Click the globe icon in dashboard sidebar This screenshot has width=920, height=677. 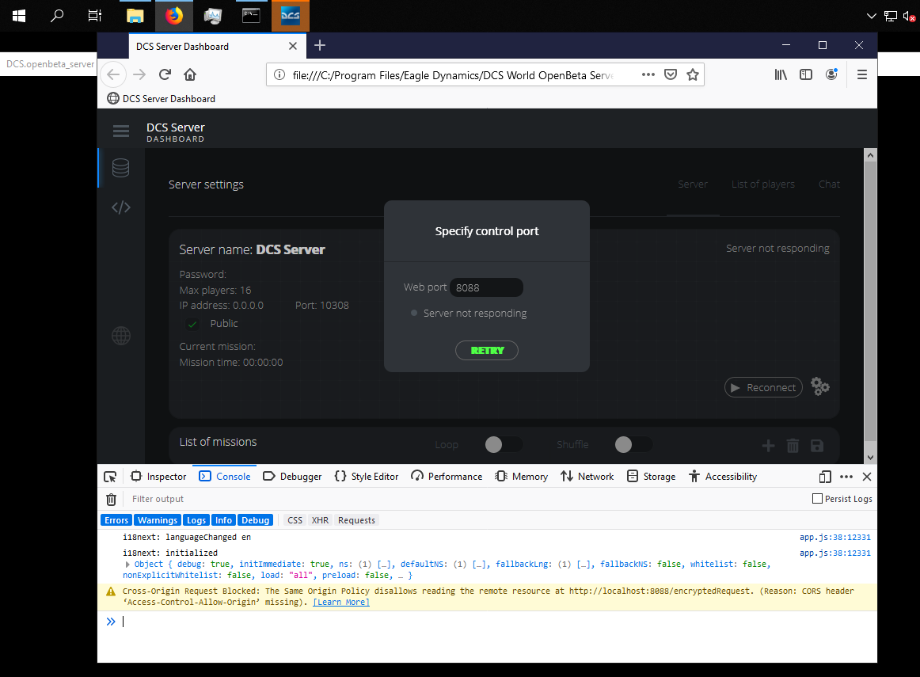coord(121,336)
